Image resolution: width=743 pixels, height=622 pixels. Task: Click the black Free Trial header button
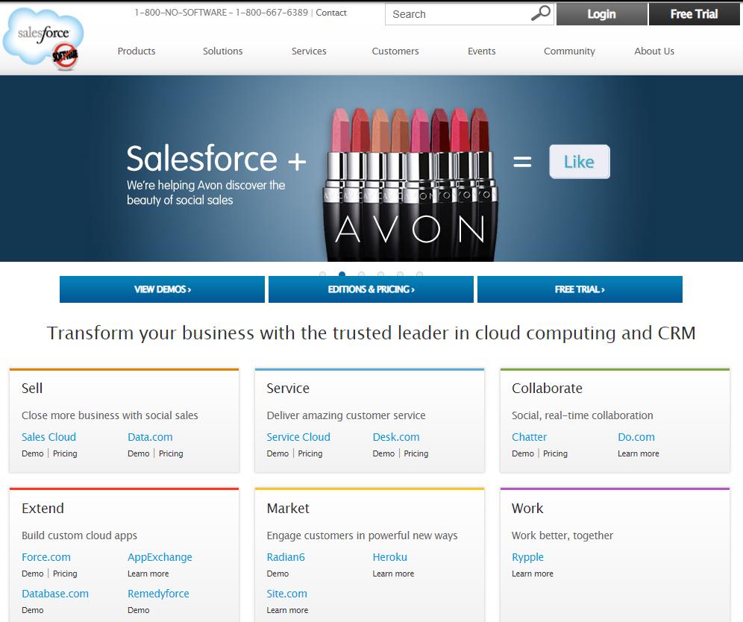pos(694,14)
